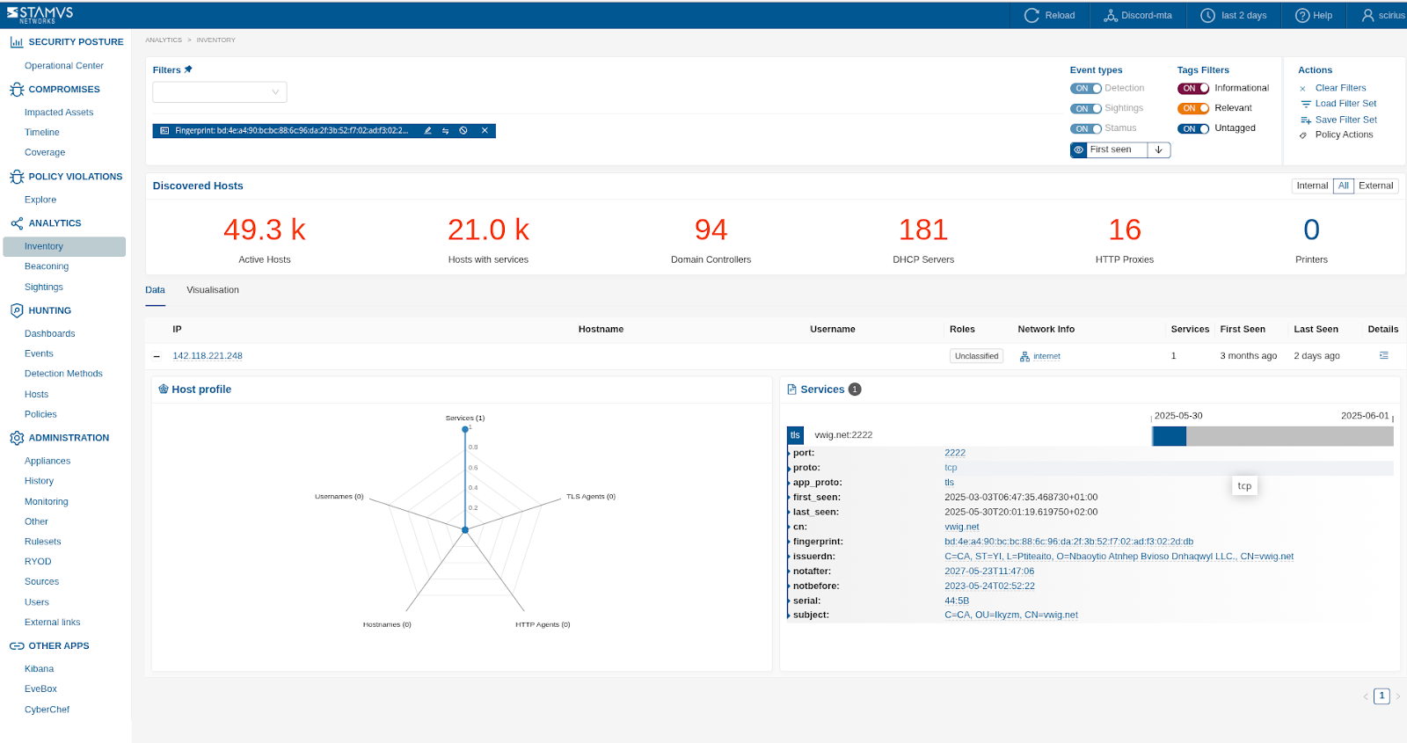Viewport: 1407px width, 743px height.
Task: Click the blue segment of the service timeline bar
Action: click(x=1169, y=436)
